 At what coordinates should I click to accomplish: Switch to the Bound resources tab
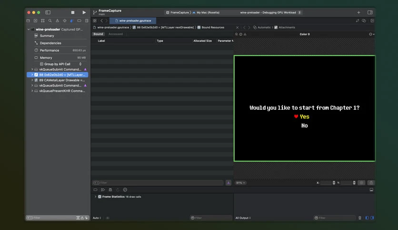pos(98,34)
